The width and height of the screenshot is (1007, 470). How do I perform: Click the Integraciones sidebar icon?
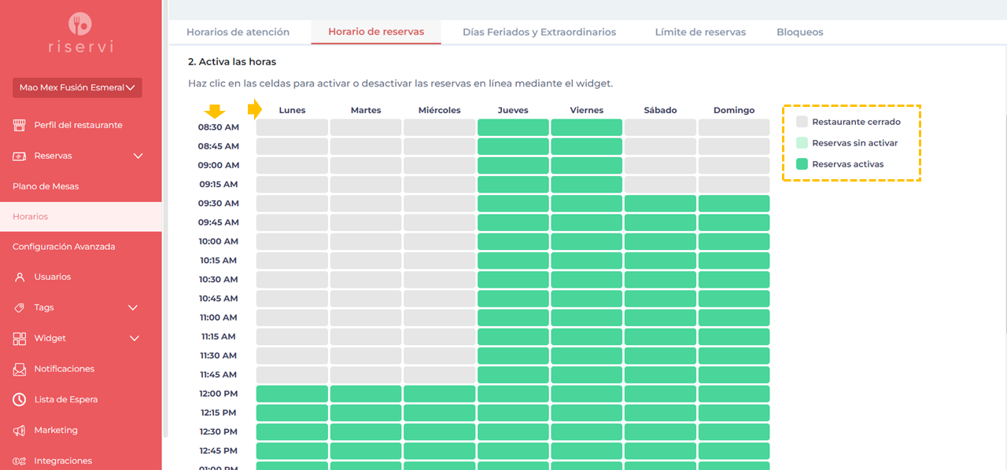20,461
